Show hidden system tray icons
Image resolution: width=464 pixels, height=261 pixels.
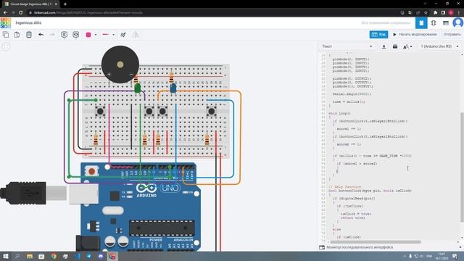coord(405,256)
